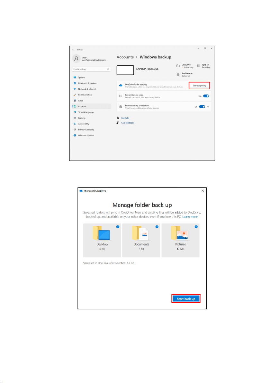Click the Privacy & security shield icon
Screen dimensions: 270x383
(75, 129)
